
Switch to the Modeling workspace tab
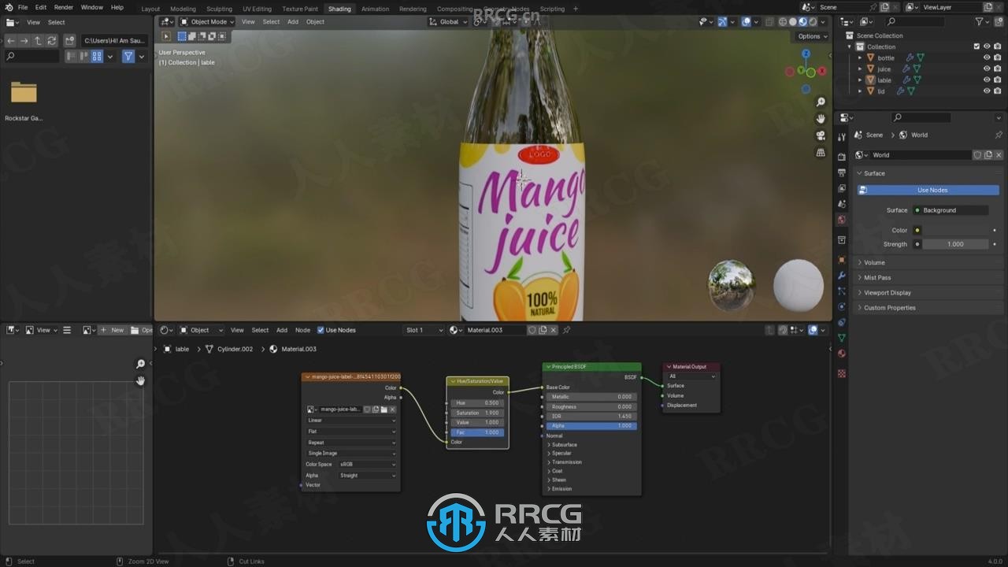pos(183,9)
